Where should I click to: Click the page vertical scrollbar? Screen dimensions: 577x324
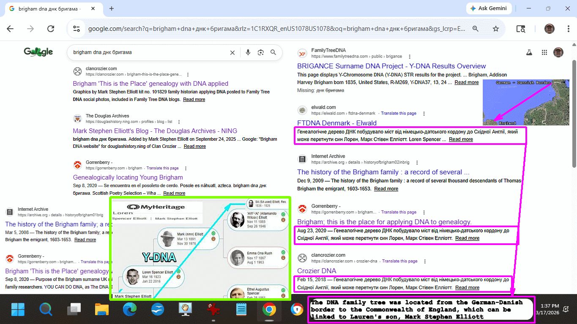[574, 114]
